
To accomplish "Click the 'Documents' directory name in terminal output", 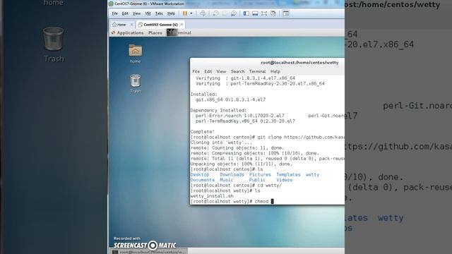I will pyautogui.click(x=203, y=180).
